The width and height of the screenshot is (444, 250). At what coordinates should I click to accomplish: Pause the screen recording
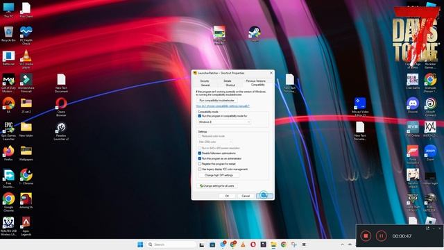tap(381, 236)
